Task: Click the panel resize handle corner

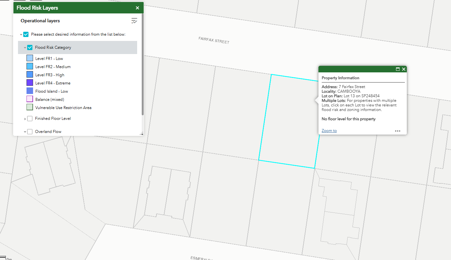Action: tap(142, 134)
